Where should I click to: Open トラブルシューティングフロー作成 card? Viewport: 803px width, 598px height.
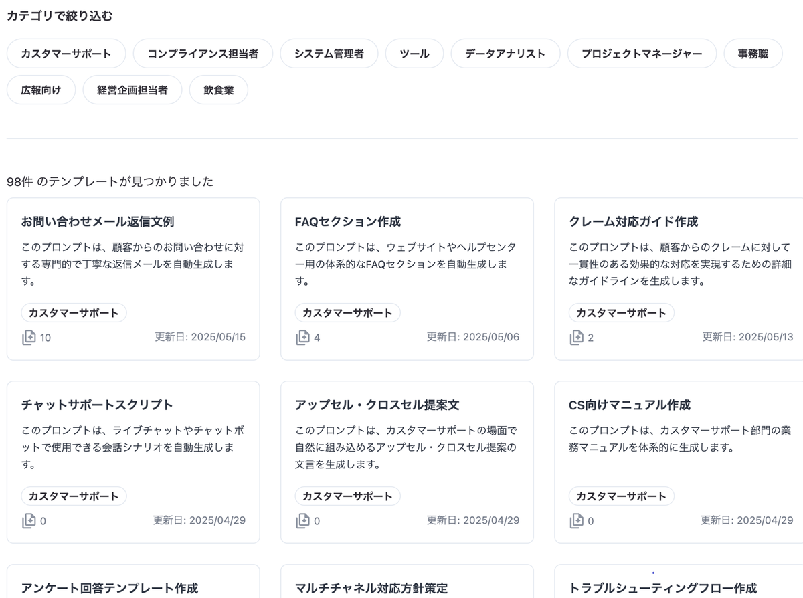(x=679, y=581)
